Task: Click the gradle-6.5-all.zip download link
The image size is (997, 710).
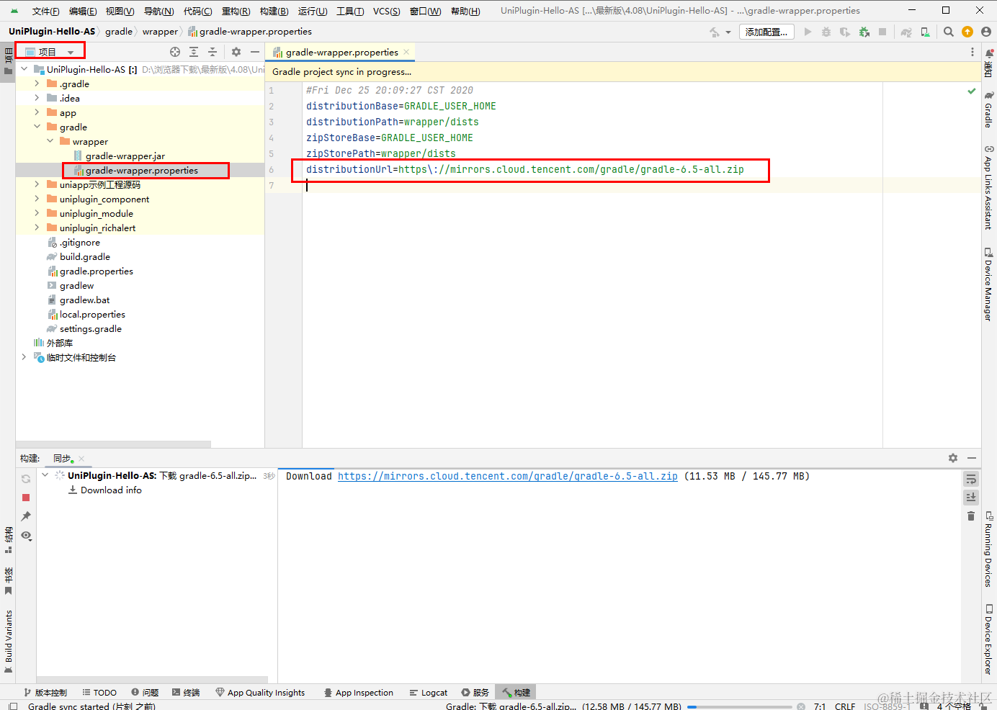Action: click(509, 476)
